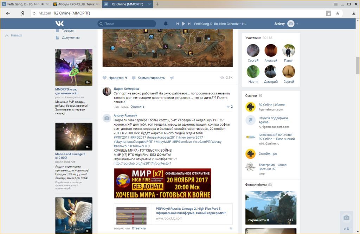Open Документы in the group menu

pyautogui.click(x=71, y=38)
